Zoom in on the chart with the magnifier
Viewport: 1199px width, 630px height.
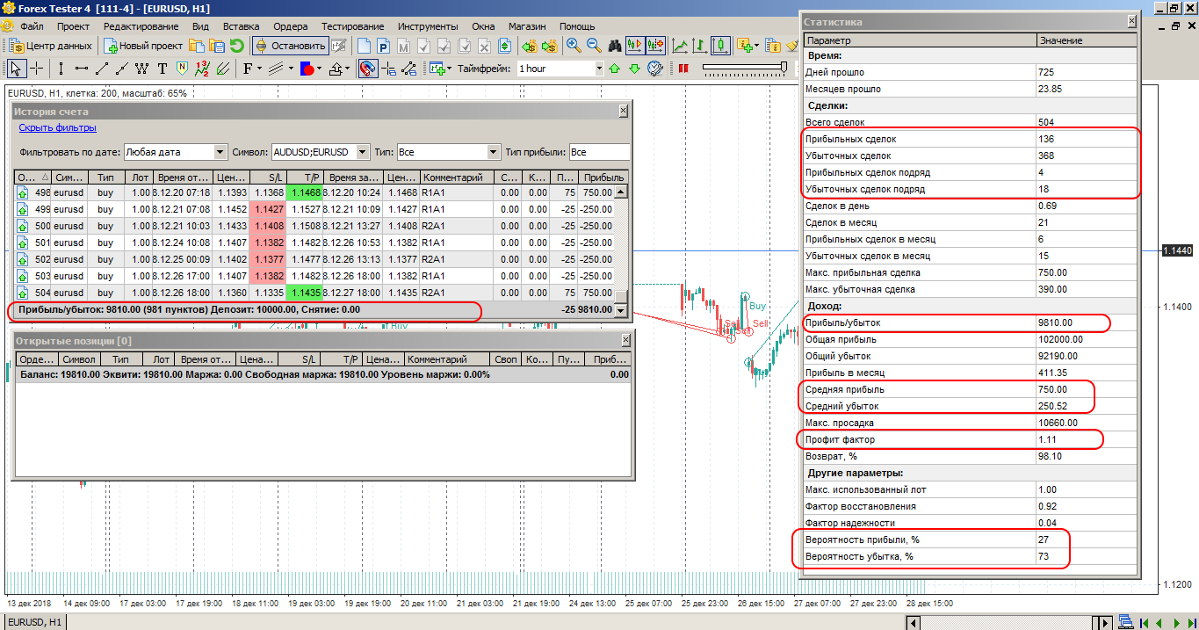(571, 45)
